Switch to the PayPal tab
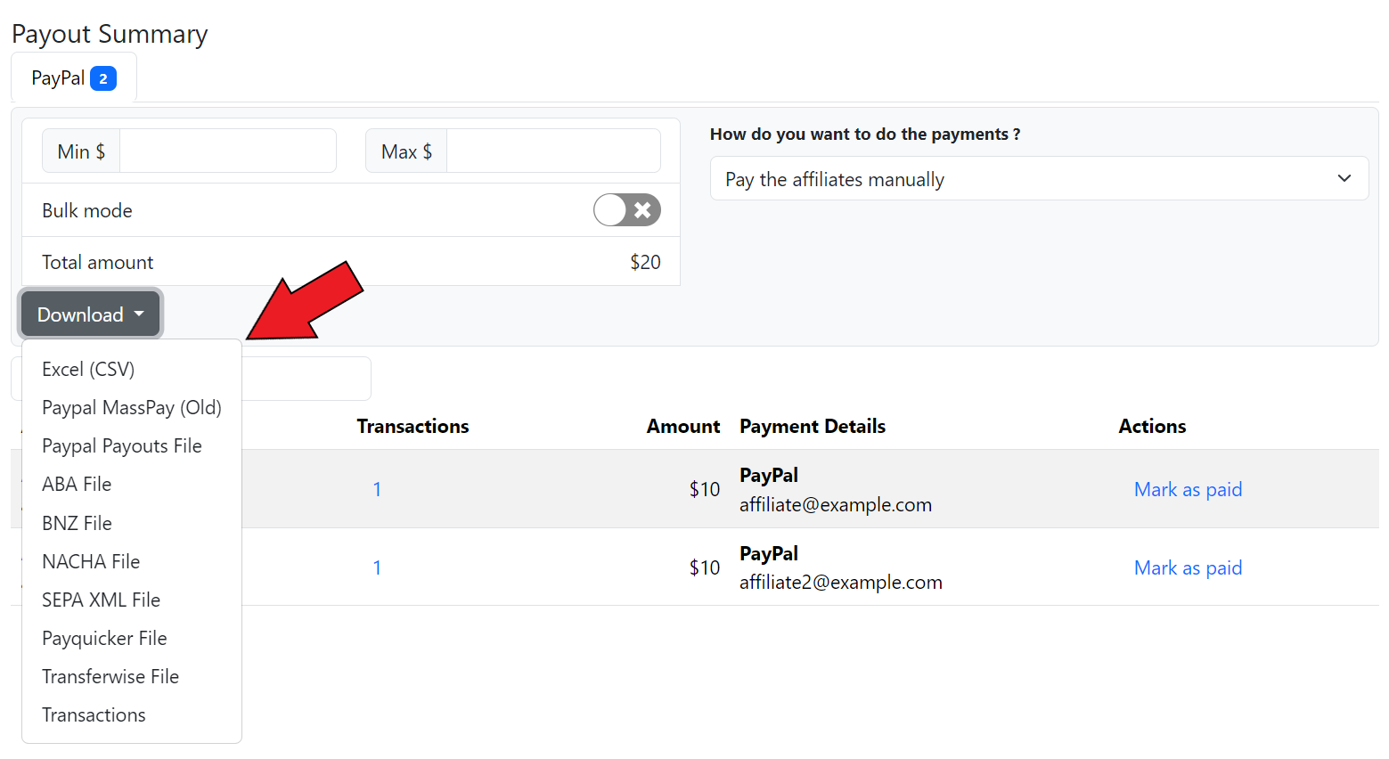The height and width of the screenshot is (759, 1389). (73, 78)
